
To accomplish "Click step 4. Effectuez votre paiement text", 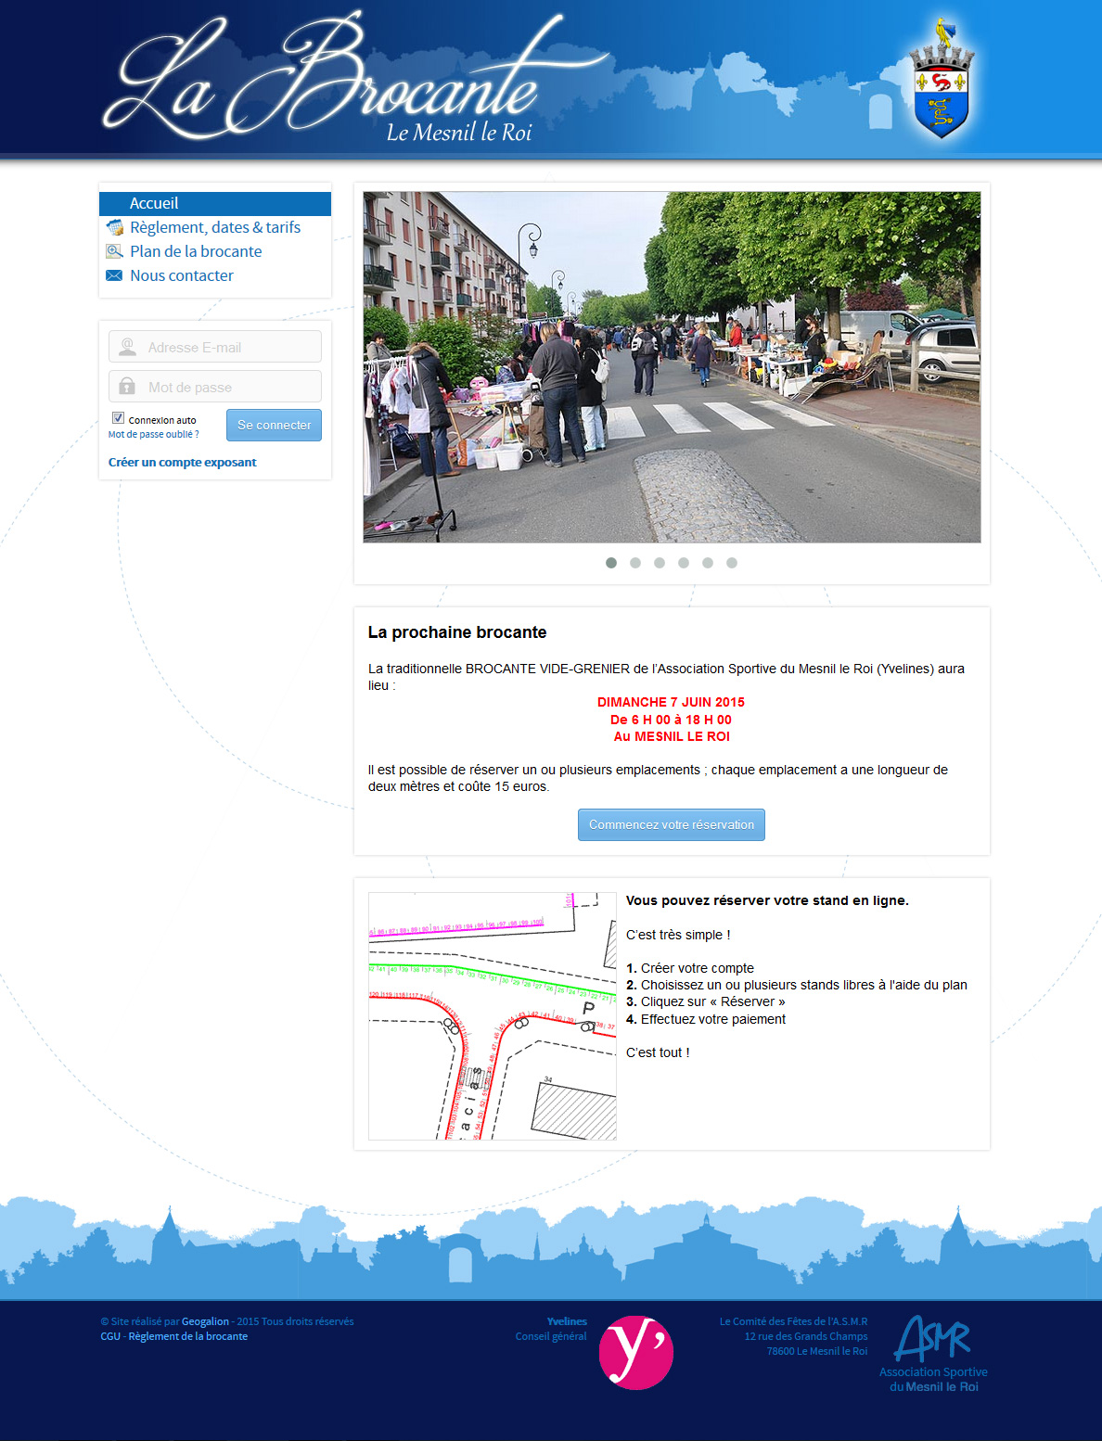I will tap(706, 1019).
